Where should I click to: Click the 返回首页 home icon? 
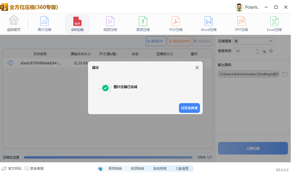point(13,23)
